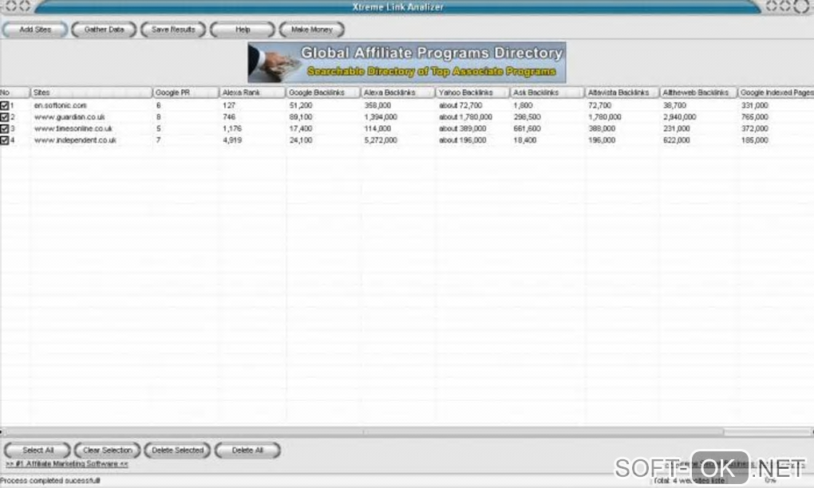This screenshot has height=488, width=814.
Task: Click Ask Backlinks value 1,800
Action: (523, 105)
